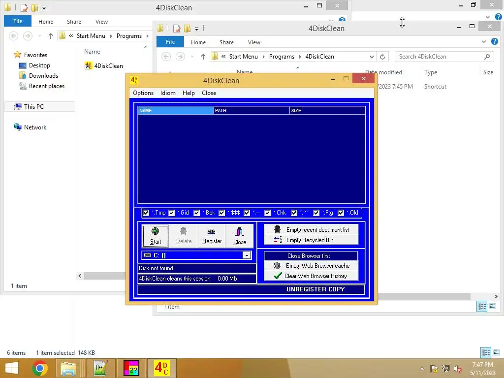Expand chevron after Programs in back-left address bar
Screen dimensions: 504x378
[x=148, y=36]
